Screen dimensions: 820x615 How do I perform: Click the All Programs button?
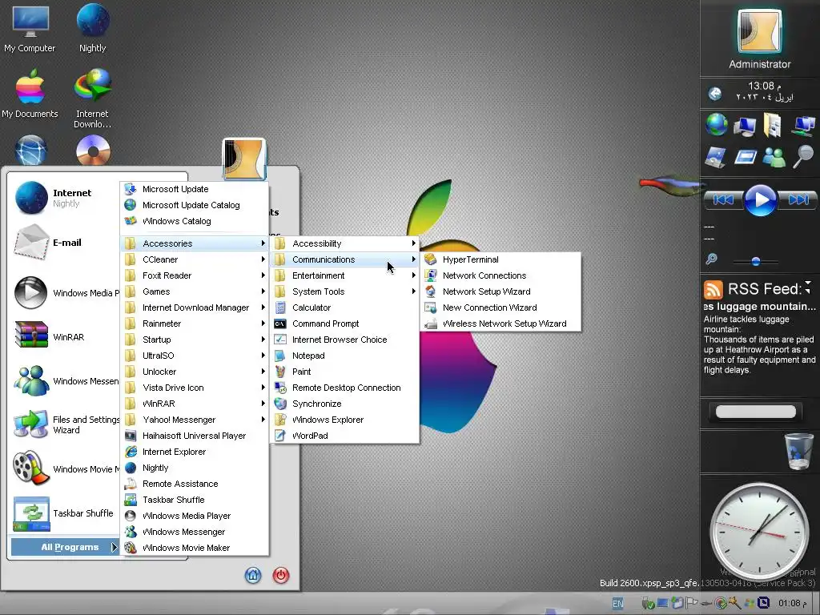coord(66,547)
